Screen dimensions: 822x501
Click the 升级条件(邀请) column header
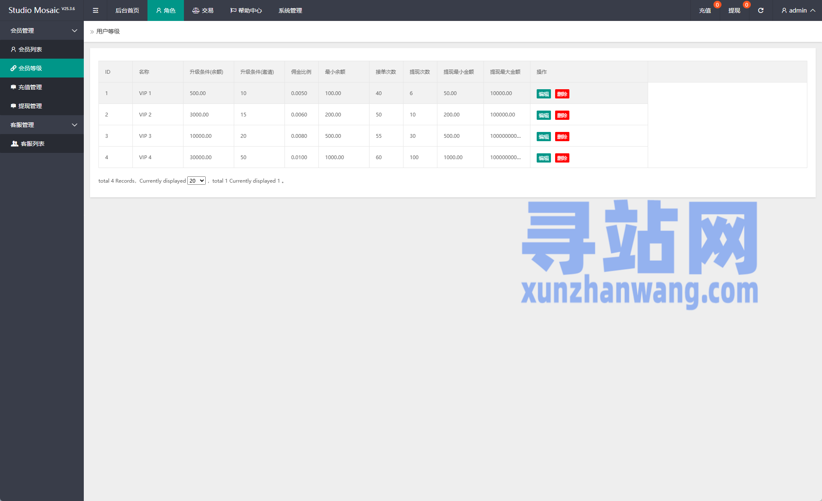(259, 72)
